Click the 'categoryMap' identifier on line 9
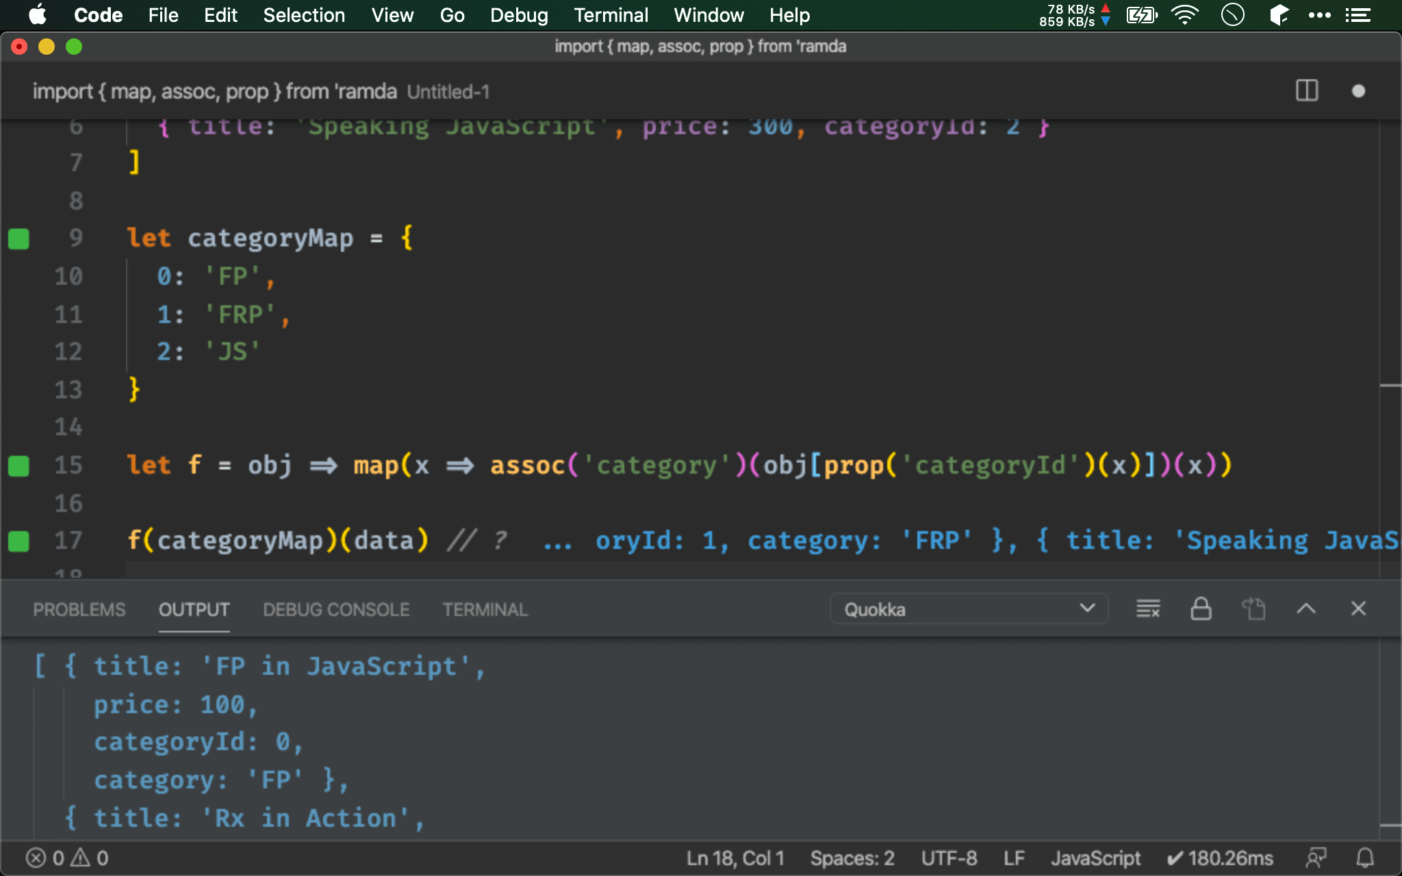Screen dimensions: 1402x876 pyautogui.click(x=270, y=238)
